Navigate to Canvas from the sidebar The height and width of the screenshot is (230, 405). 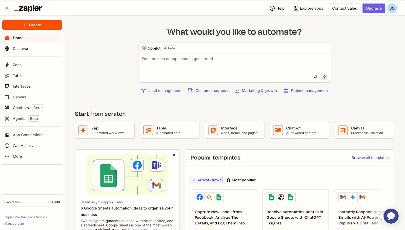[19, 97]
